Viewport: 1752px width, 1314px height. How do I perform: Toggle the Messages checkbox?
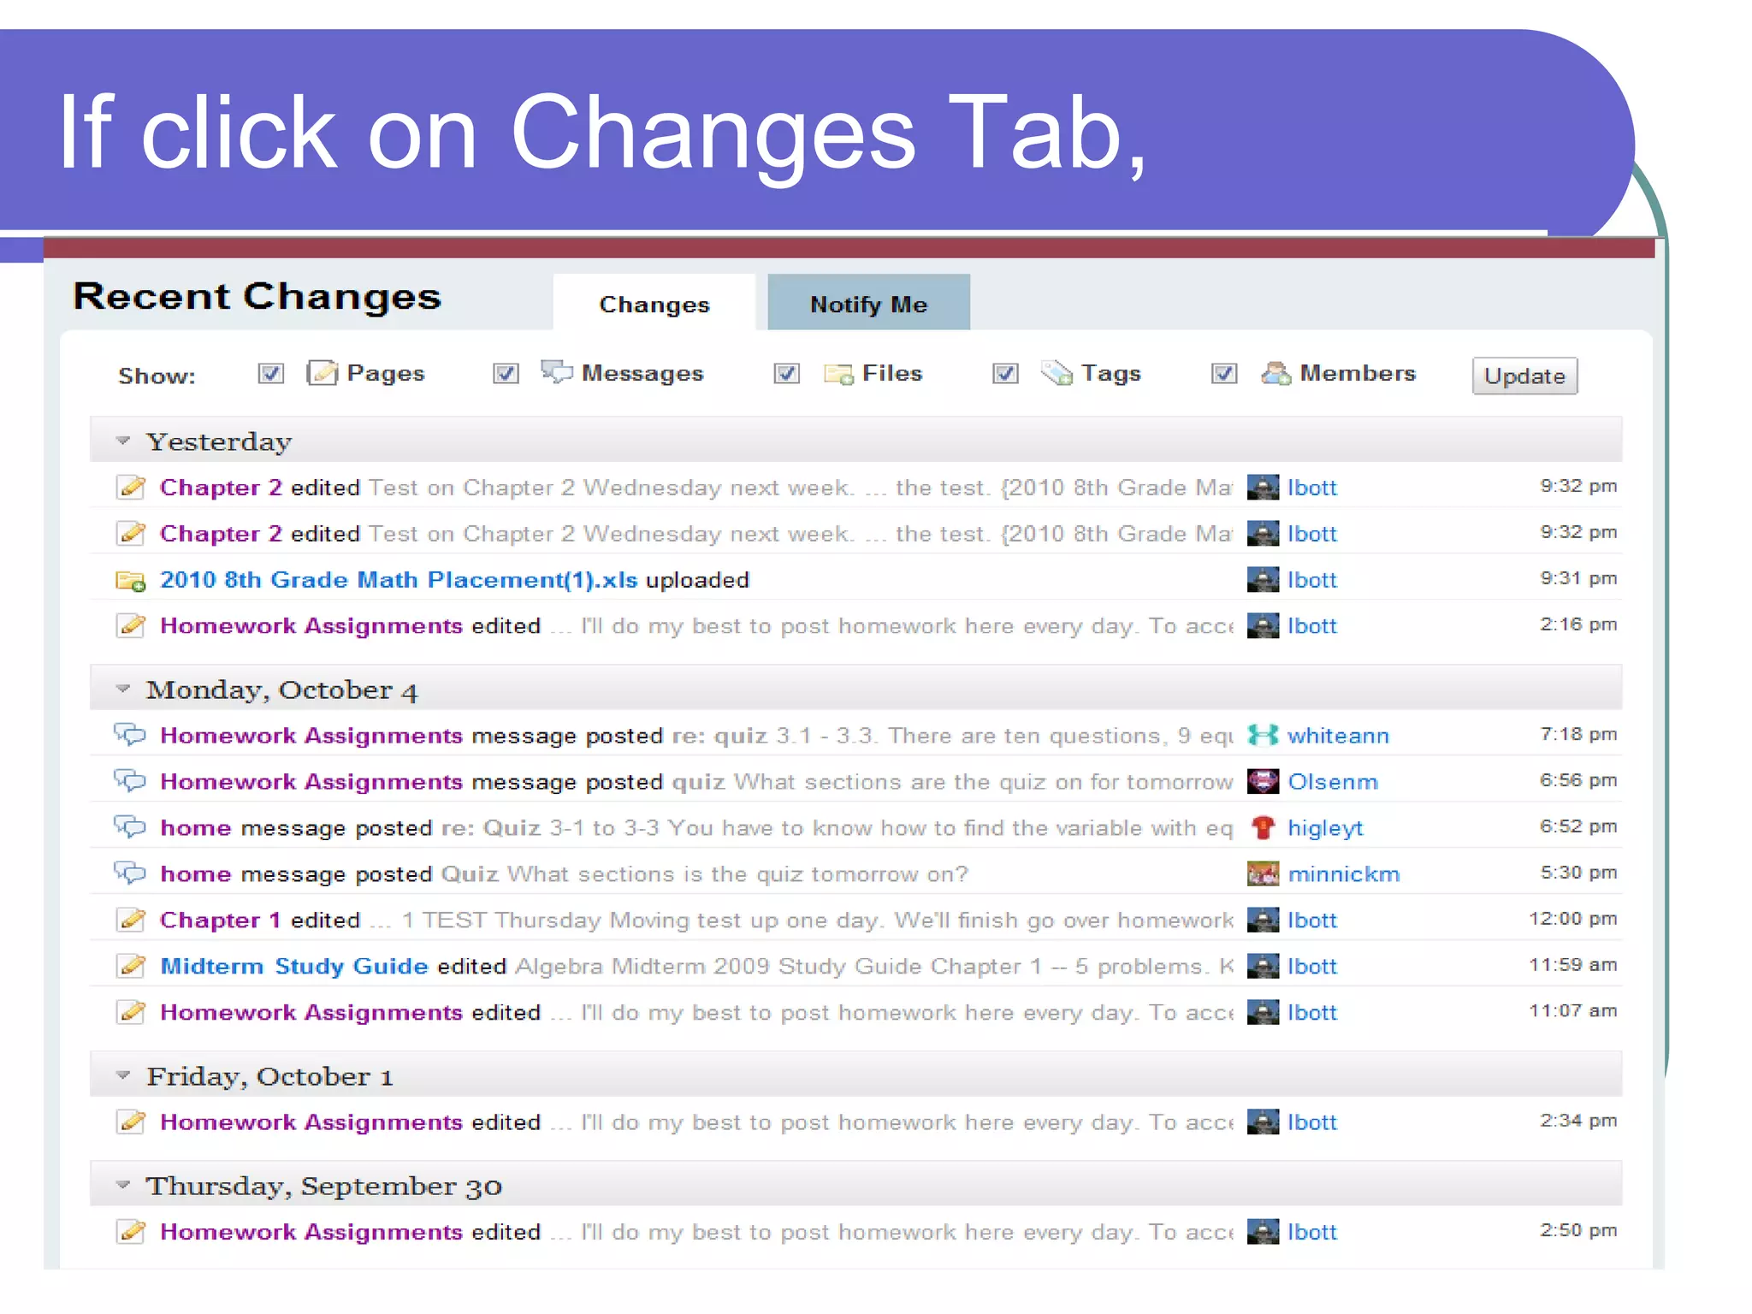pos(506,374)
